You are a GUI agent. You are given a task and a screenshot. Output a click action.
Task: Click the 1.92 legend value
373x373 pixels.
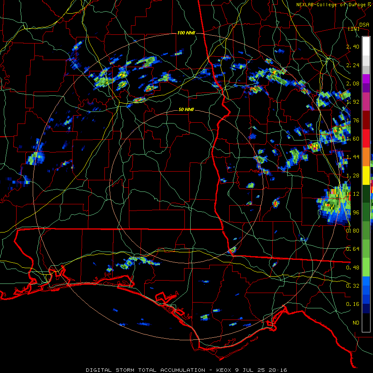[x=353, y=102]
